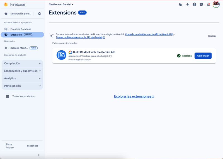Open the user account avatar

coord(216,4)
